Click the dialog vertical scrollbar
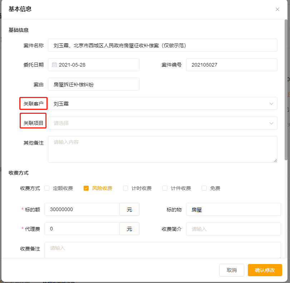 (285, 89)
